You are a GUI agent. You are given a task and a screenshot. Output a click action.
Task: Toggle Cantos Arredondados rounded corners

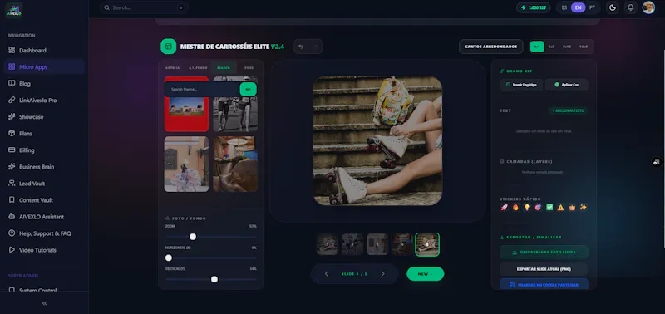[x=491, y=47]
